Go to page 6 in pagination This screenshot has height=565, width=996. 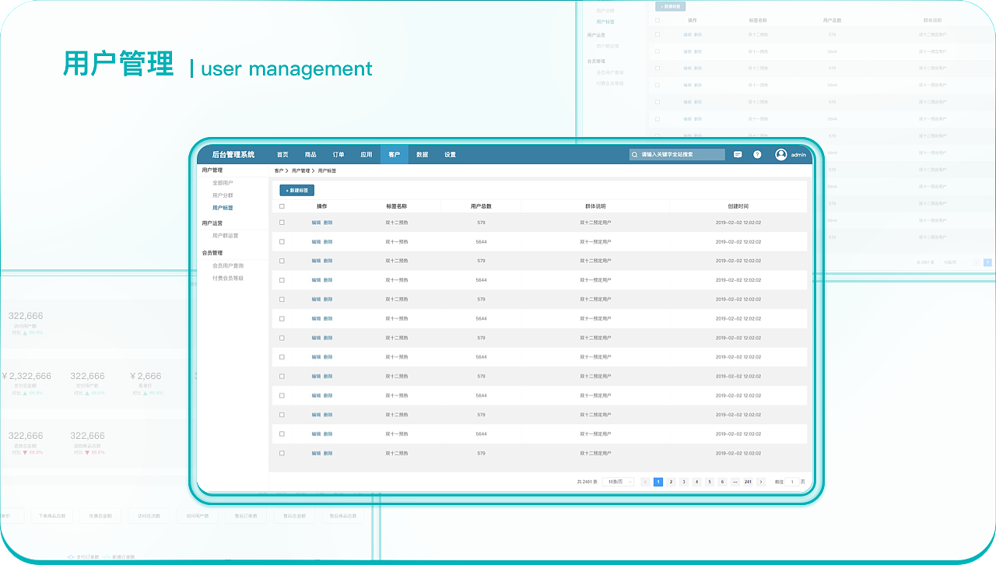coord(722,482)
